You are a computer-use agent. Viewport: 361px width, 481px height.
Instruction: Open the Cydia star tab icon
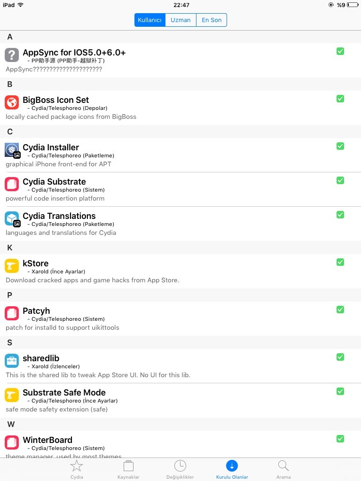[77, 466]
